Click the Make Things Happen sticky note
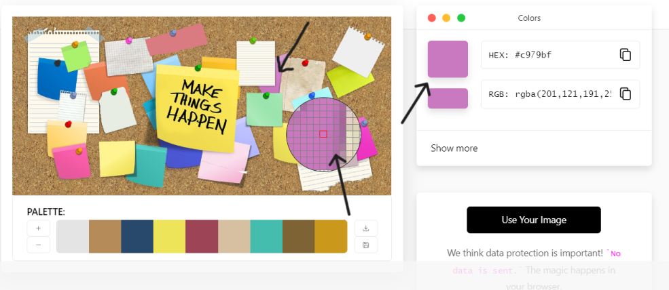The image size is (669, 290). 196,108
